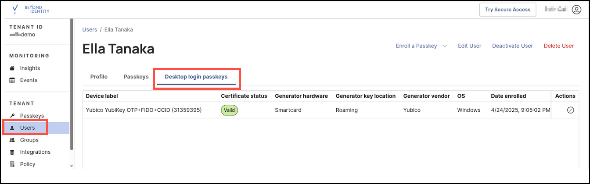Screen dimensions: 590x184
Task: Click the Insights house icon in sidebar
Action: [12, 68]
